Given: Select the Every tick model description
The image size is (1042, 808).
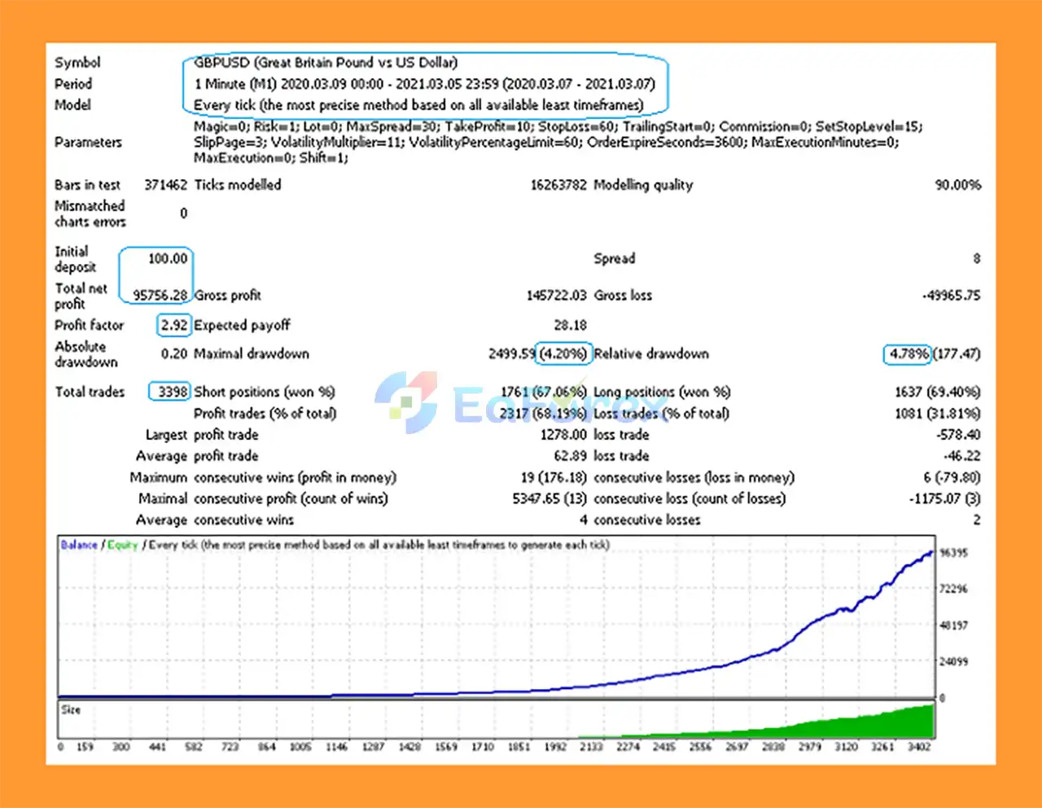Looking at the screenshot, I should point(418,105).
